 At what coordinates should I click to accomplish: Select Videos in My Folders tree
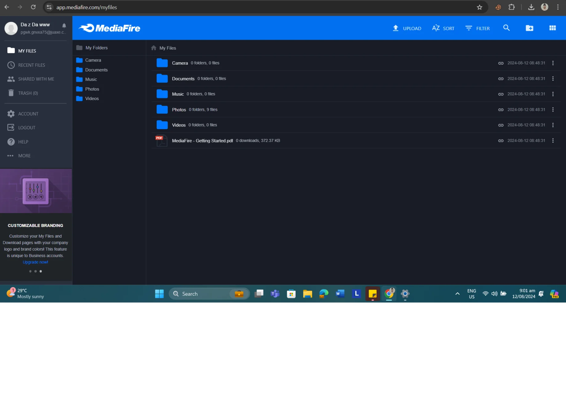click(x=88, y=98)
